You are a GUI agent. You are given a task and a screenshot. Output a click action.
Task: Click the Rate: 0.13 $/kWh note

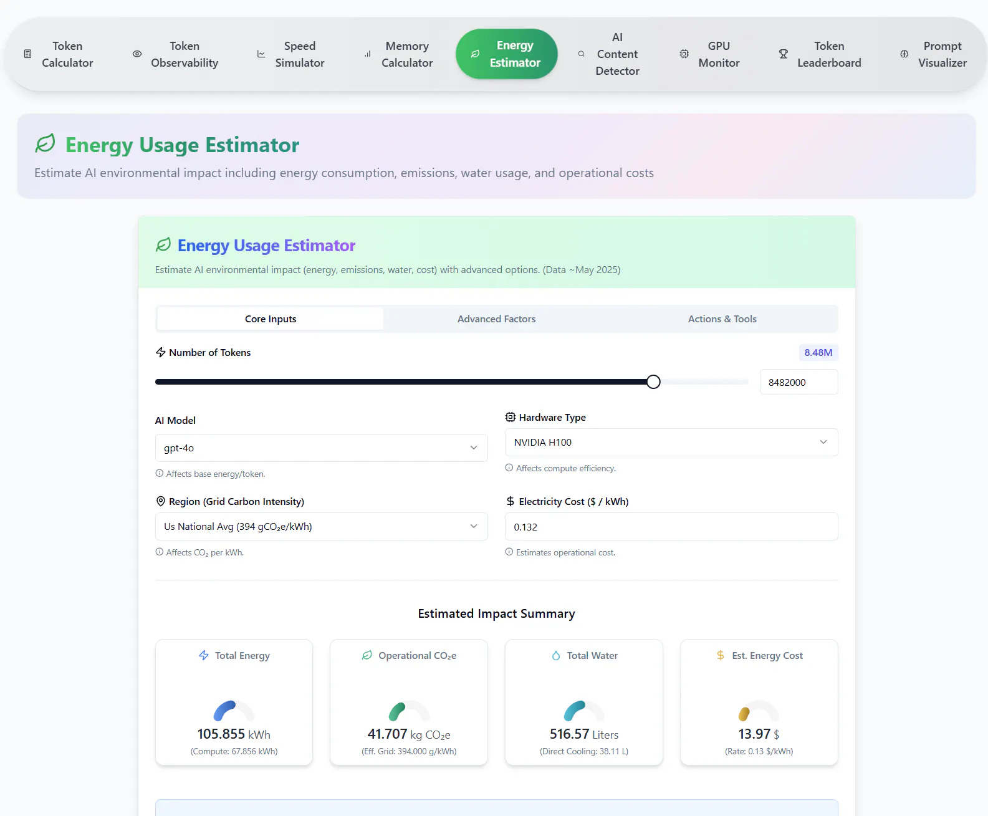click(x=759, y=751)
